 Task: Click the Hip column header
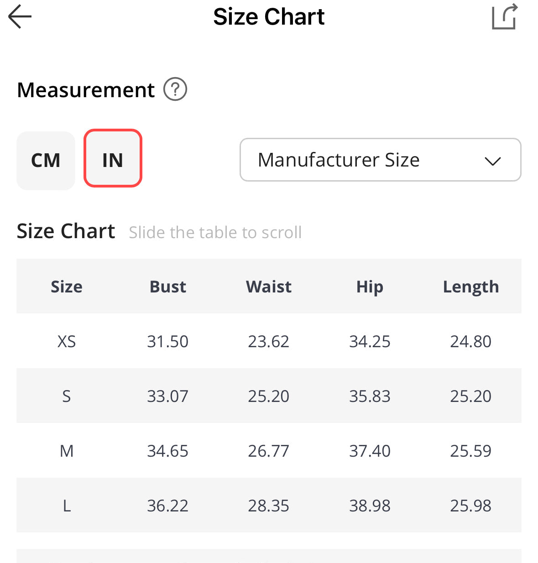[370, 287]
